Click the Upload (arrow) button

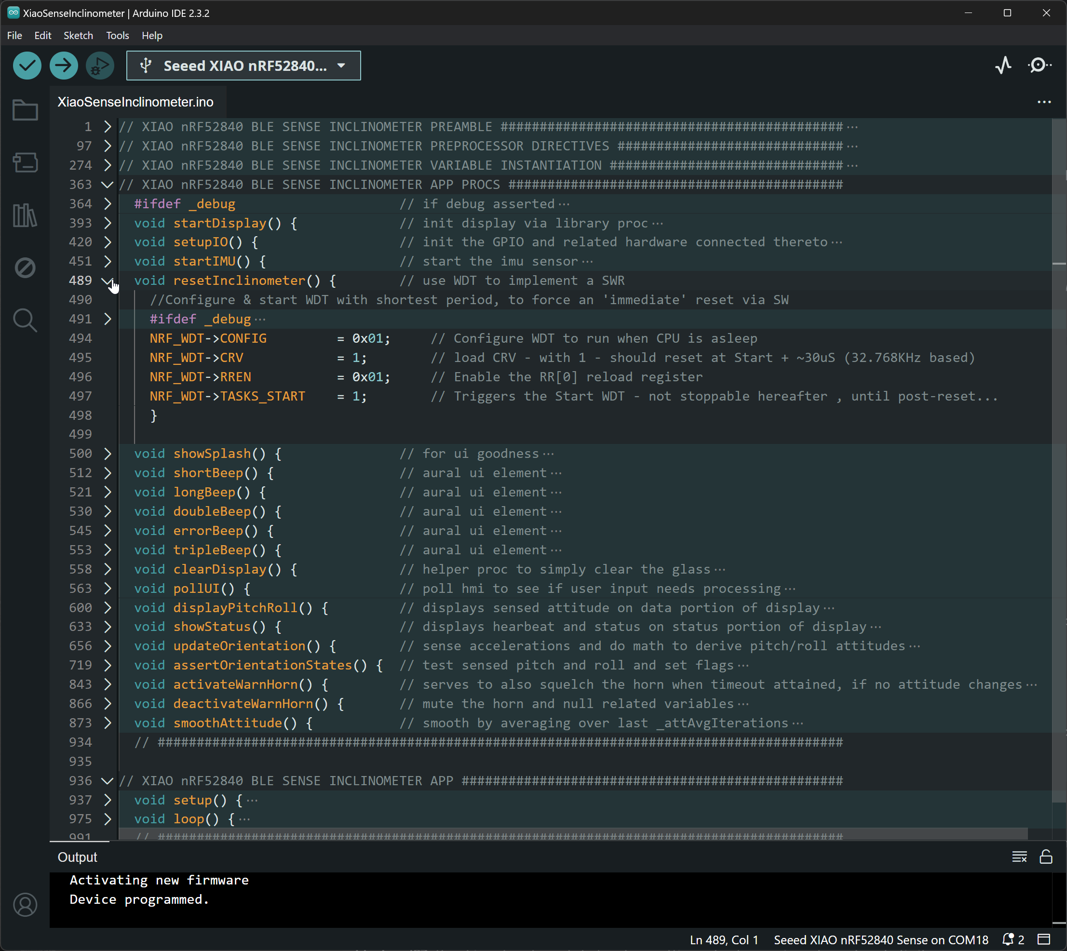tap(63, 65)
